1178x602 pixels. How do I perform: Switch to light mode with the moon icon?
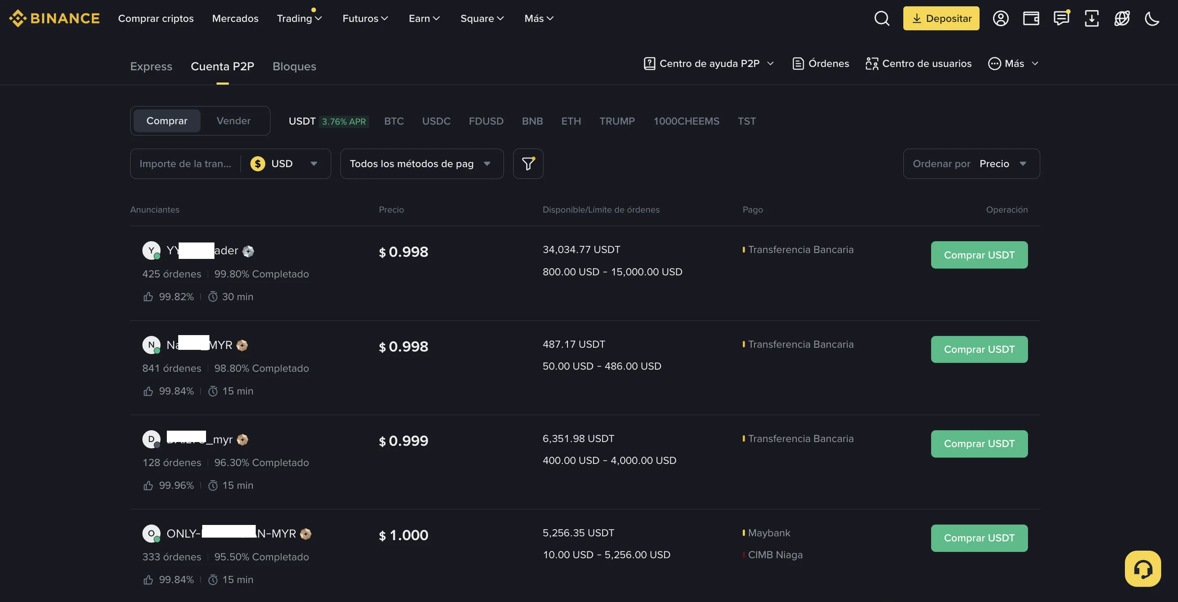[1152, 18]
